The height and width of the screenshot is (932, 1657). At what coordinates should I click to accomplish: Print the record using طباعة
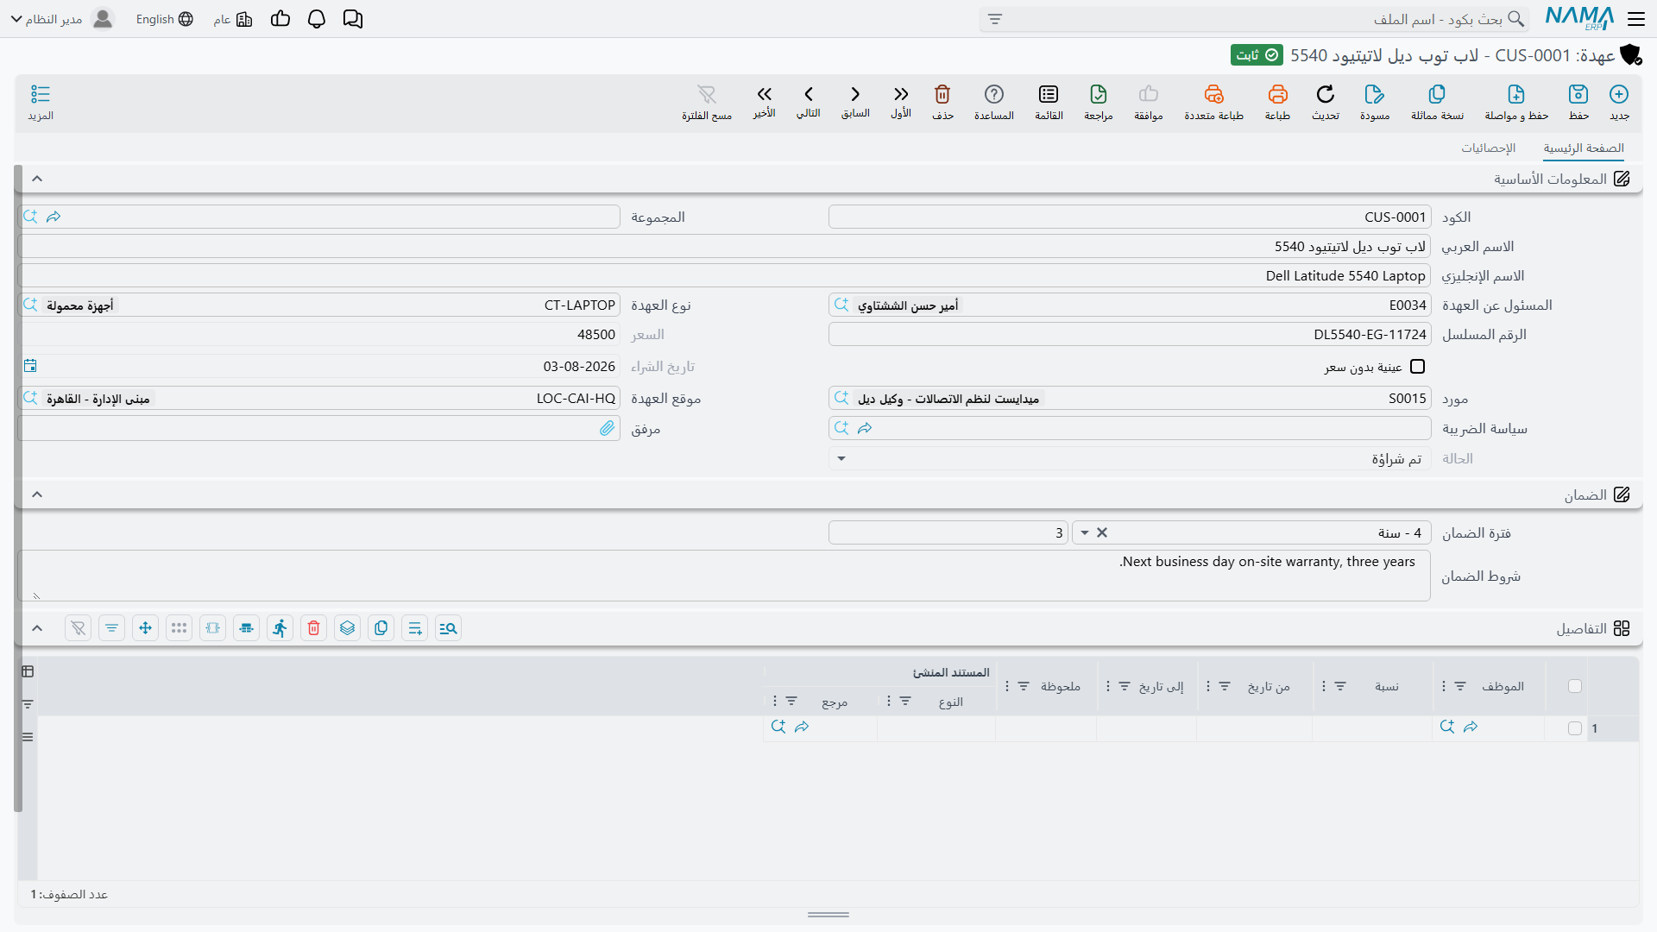point(1277,102)
